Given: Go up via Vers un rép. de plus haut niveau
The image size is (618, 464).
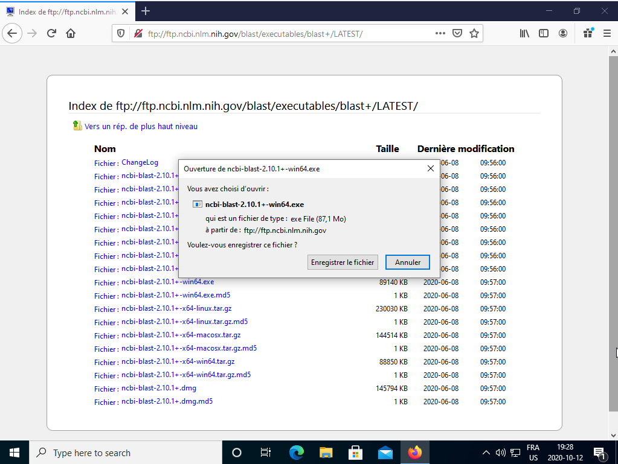Looking at the screenshot, I should (x=141, y=126).
